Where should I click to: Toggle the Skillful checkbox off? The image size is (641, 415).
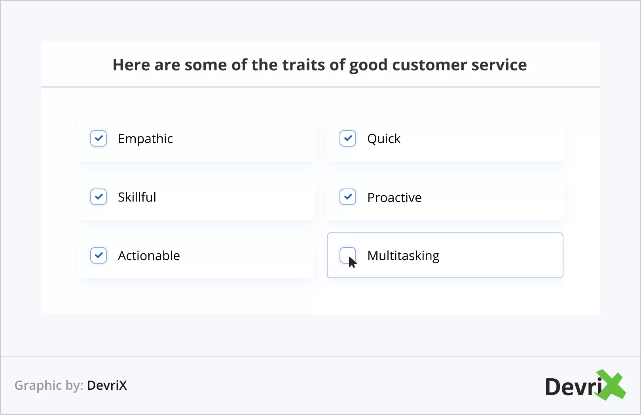pos(99,197)
